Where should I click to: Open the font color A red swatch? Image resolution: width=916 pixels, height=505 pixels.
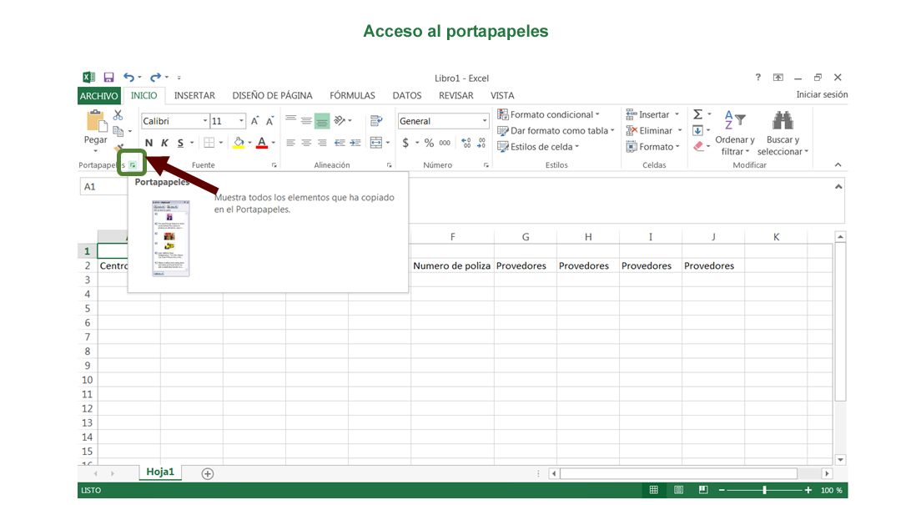pyautogui.click(x=262, y=143)
